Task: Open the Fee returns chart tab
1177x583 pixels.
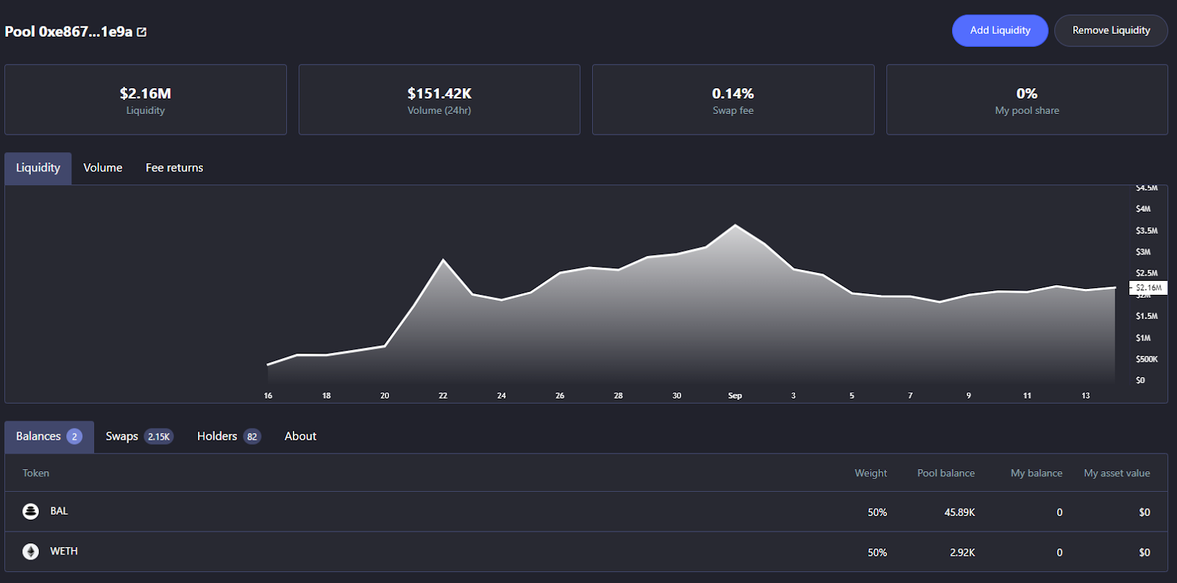Action: 174,168
